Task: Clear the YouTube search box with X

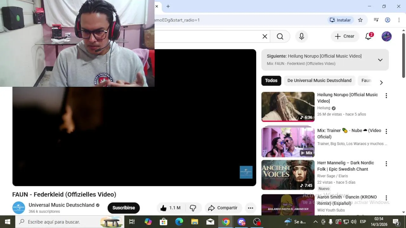Action: [x=265, y=36]
